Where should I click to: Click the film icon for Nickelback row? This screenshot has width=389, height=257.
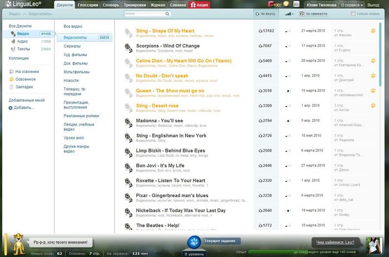(x=128, y=212)
